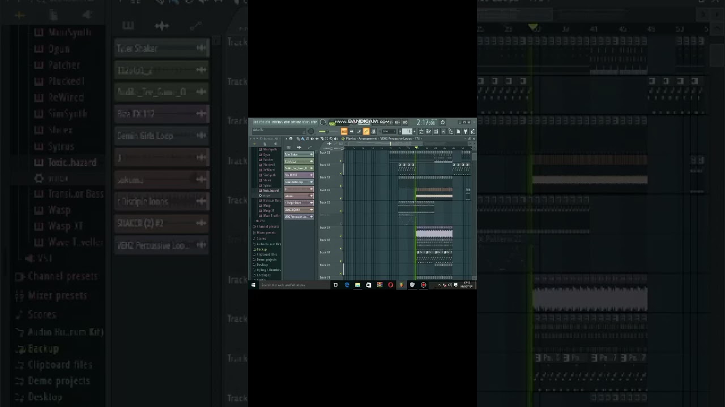Open the View piano roll toolbar icon

coord(429,131)
